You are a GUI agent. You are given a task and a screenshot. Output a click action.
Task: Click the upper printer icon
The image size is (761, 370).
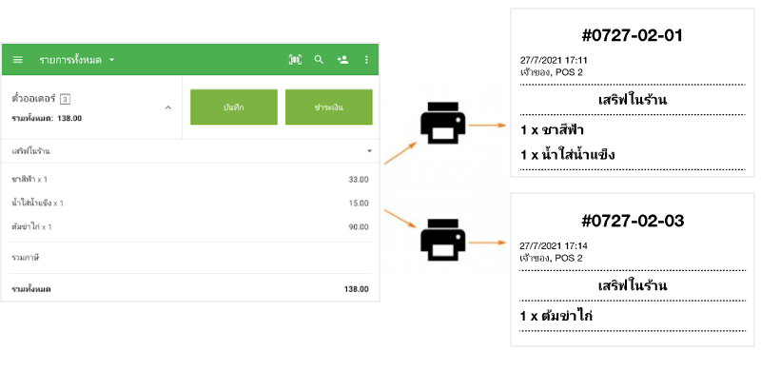pyautogui.click(x=442, y=124)
